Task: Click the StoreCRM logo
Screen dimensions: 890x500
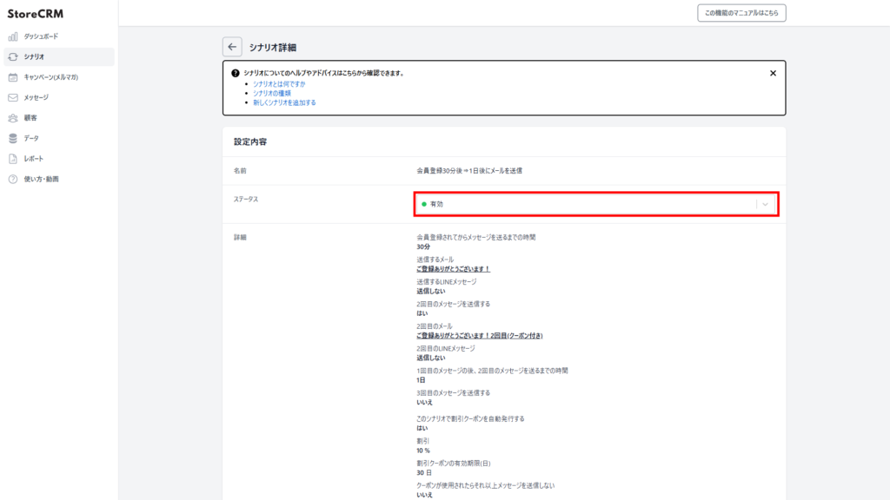Action: (x=36, y=14)
